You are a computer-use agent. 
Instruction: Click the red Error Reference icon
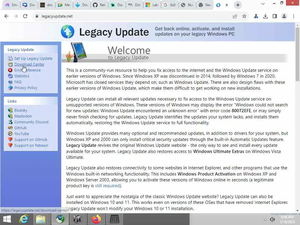click(10, 70)
